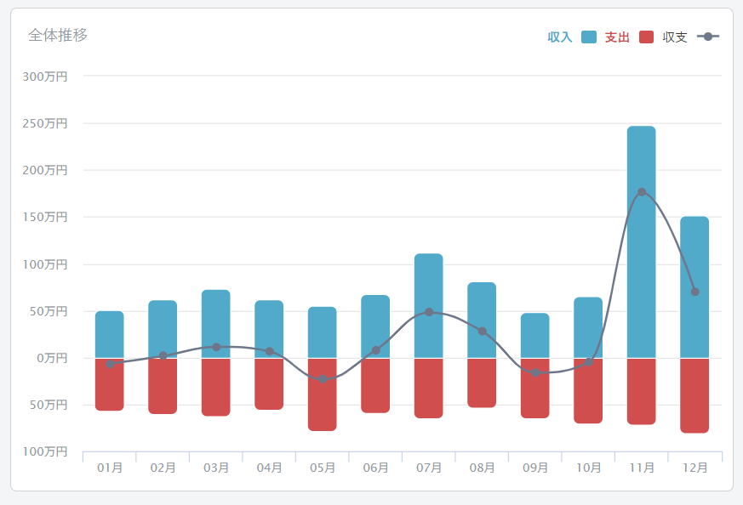
Task: Click the 収支 line point for 11月
Action: click(642, 192)
